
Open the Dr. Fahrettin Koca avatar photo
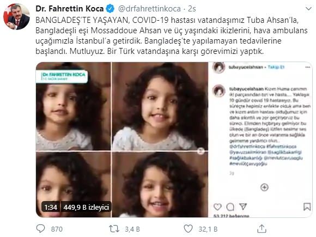coord(16,17)
